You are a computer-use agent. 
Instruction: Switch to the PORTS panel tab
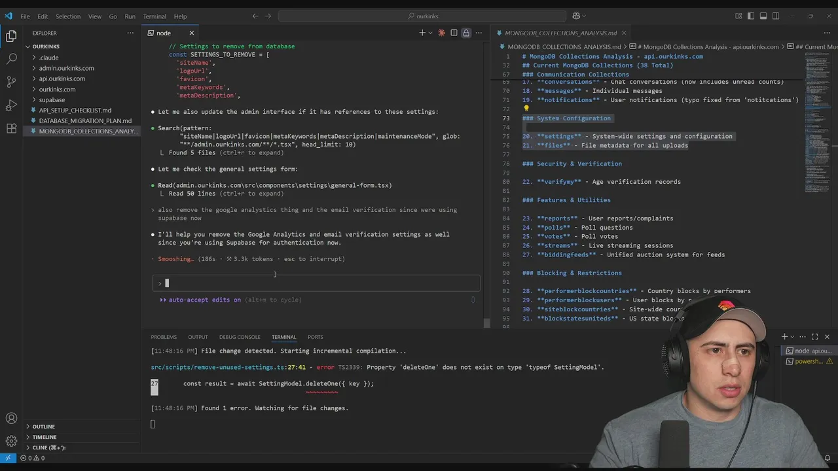[316, 337]
